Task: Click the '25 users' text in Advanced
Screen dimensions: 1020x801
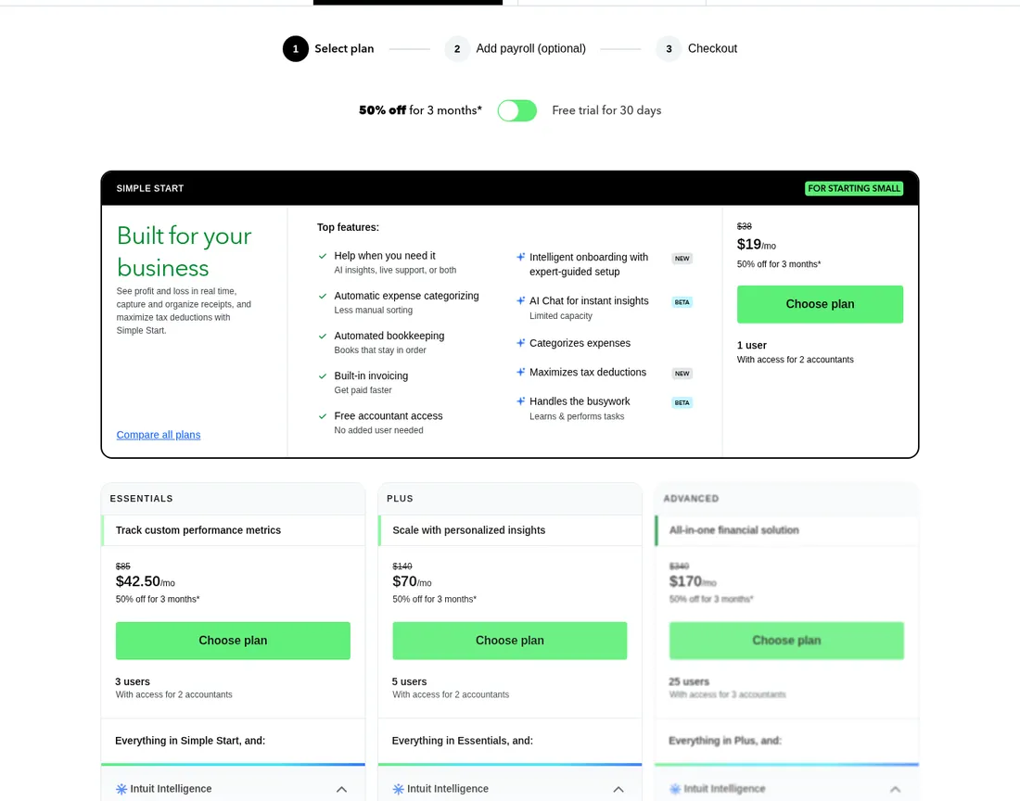Action: (689, 682)
